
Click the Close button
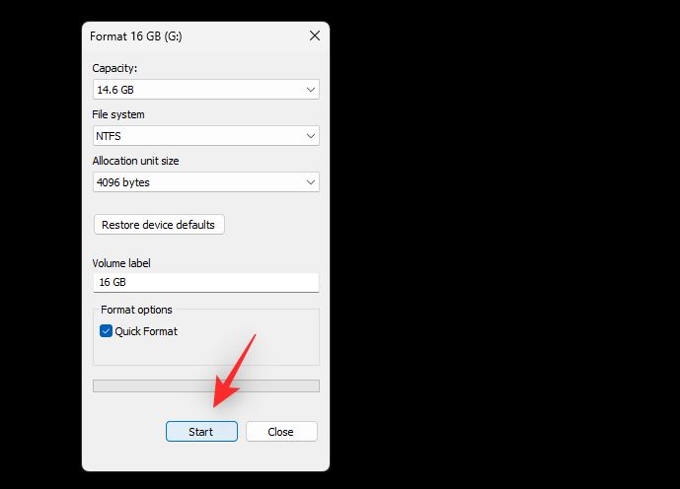coord(281,432)
